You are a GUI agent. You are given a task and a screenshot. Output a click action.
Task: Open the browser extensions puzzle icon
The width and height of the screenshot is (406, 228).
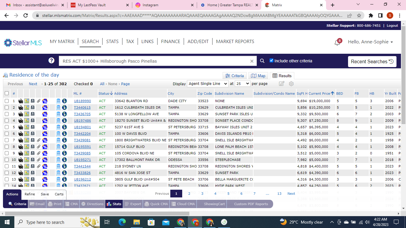point(371,15)
